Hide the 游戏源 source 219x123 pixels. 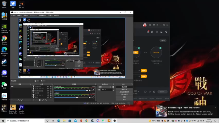click(48, 93)
